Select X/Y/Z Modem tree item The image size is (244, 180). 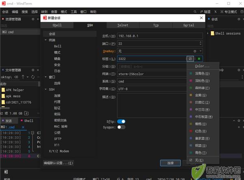tap(59, 151)
